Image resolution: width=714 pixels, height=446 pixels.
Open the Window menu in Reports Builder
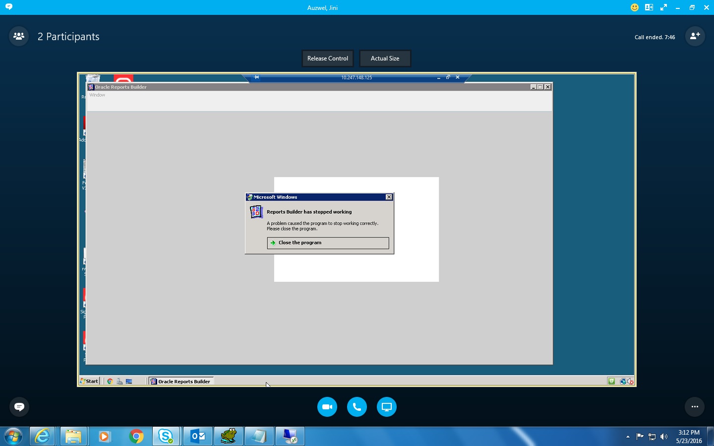(97, 95)
